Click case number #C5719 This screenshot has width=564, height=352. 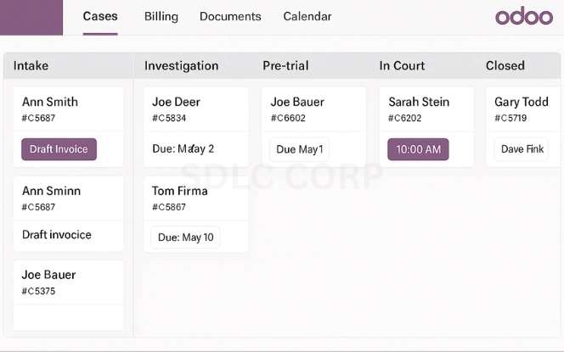pyautogui.click(x=510, y=118)
